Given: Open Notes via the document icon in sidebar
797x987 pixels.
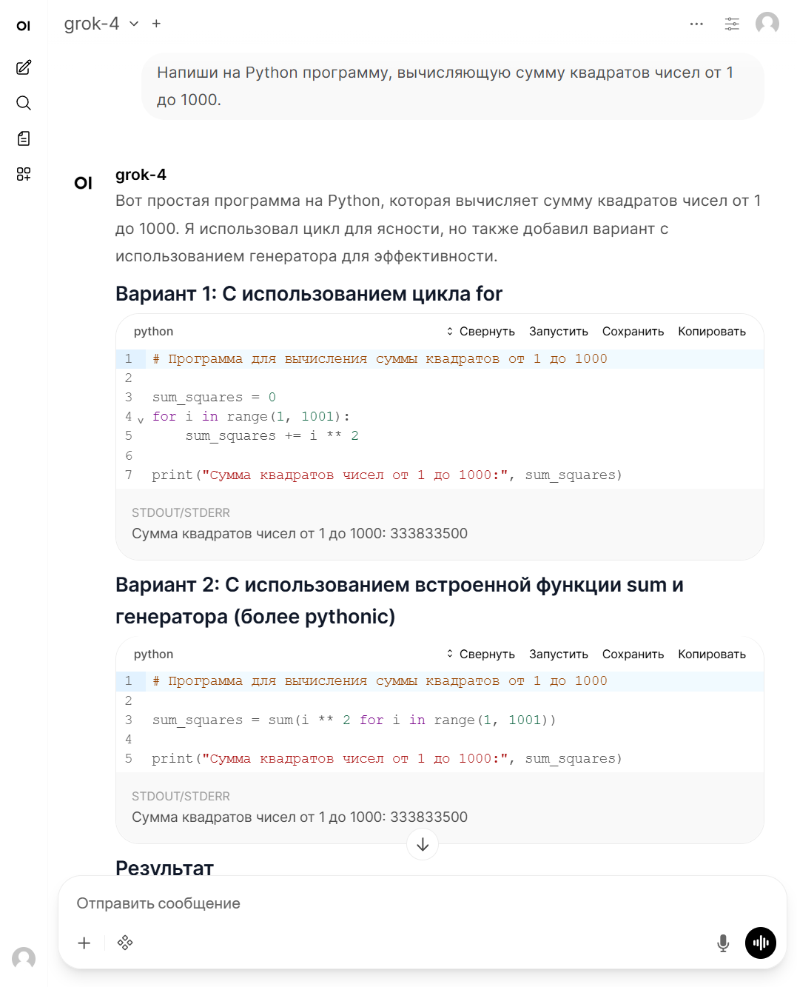Looking at the screenshot, I should (23, 138).
